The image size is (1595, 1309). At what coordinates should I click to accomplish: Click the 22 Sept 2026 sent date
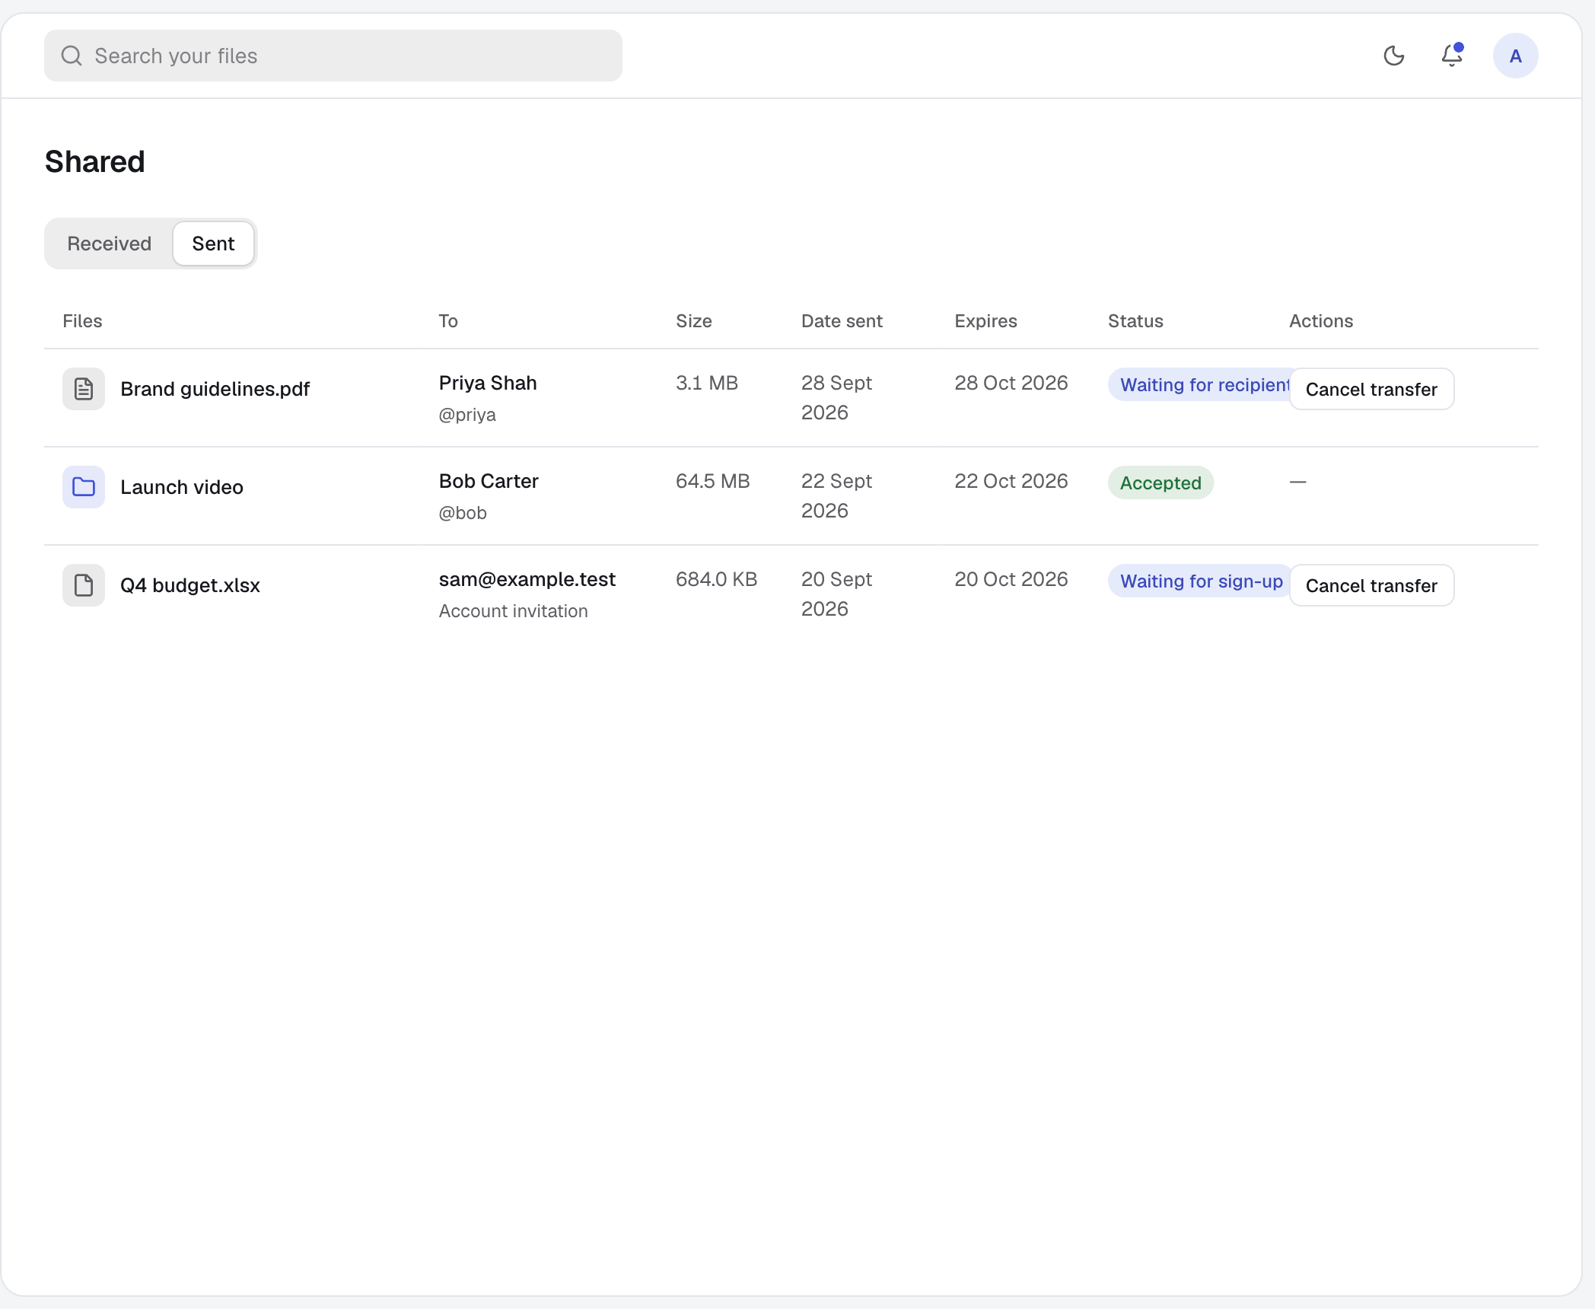(x=836, y=495)
